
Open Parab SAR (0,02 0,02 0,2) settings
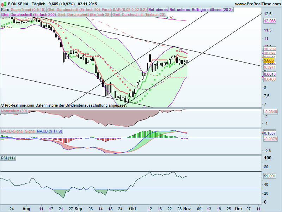[124, 10]
